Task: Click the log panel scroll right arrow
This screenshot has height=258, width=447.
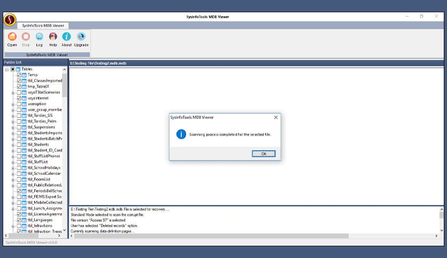Action: point(436,236)
